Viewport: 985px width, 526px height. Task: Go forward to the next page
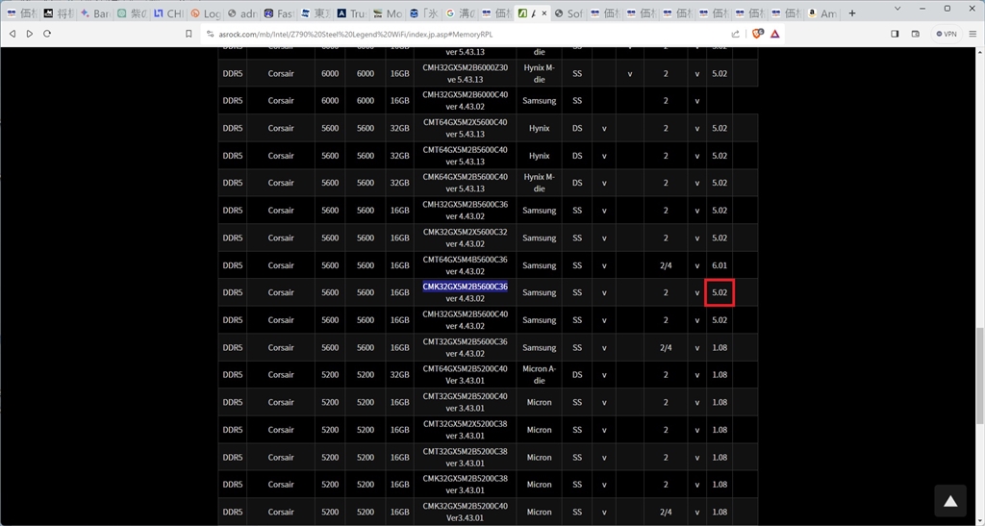click(30, 34)
